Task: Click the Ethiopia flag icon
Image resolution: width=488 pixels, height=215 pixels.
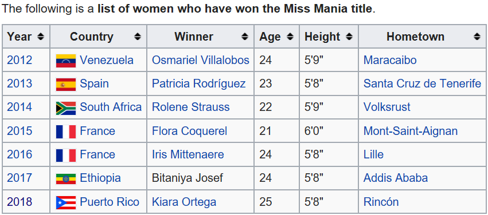Action: click(66, 179)
